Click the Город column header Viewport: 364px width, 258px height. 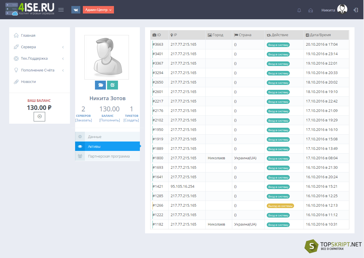coord(219,35)
